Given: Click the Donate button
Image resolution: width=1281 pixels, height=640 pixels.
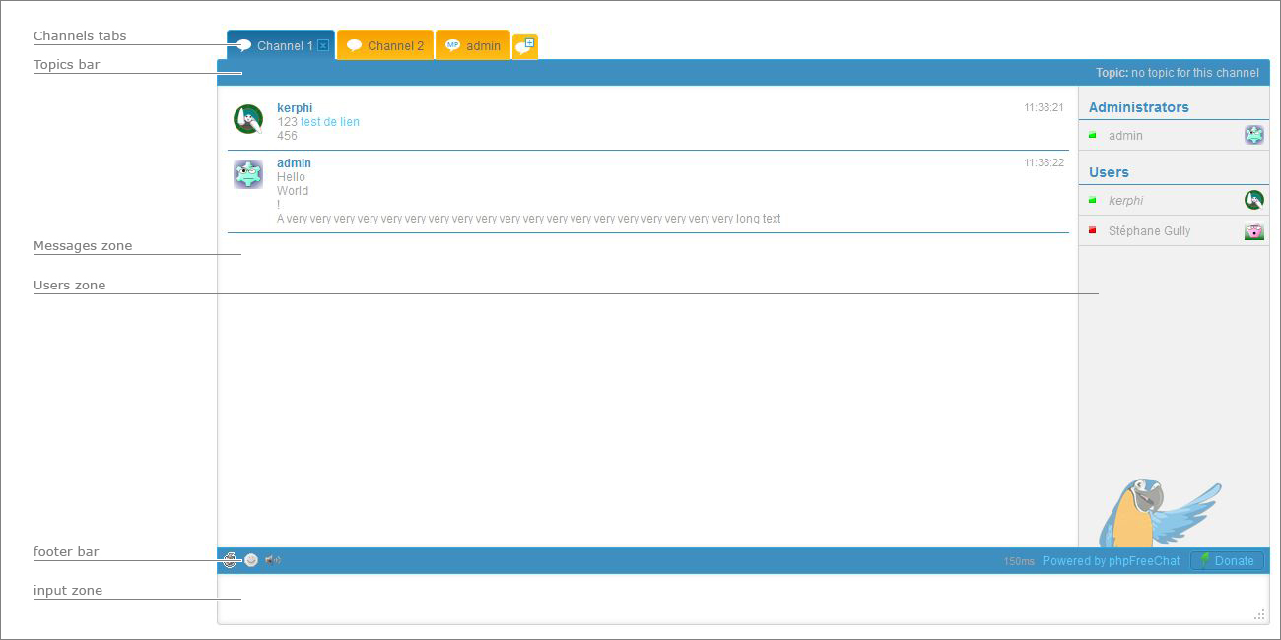Looking at the screenshot, I should click(1227, 561).
